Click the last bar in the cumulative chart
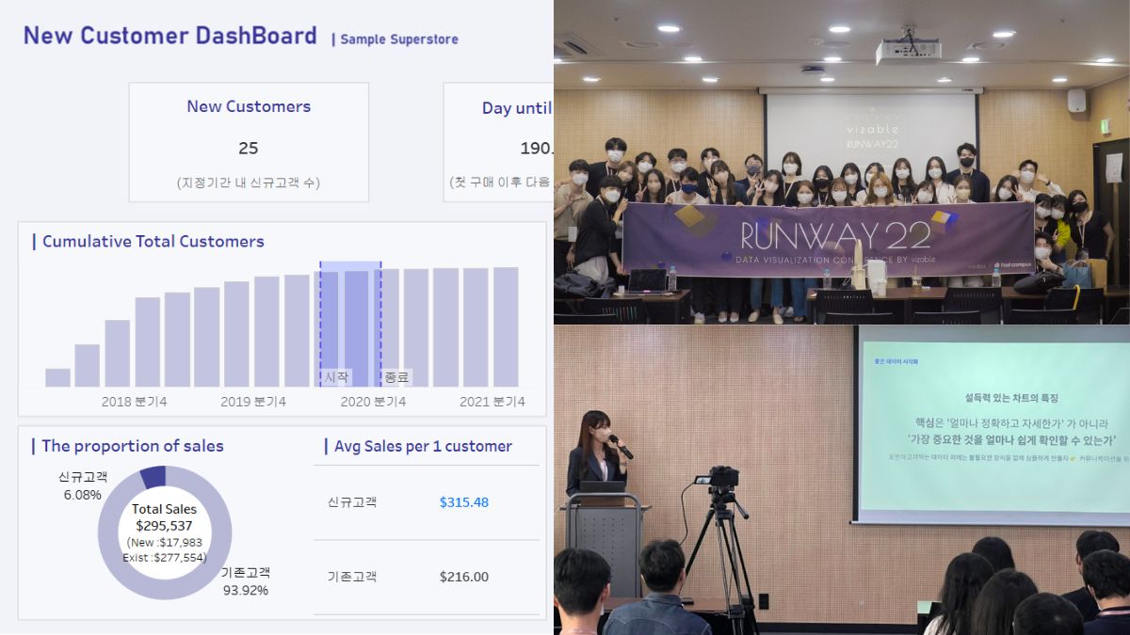The image size is (1130, 635). 506,326
